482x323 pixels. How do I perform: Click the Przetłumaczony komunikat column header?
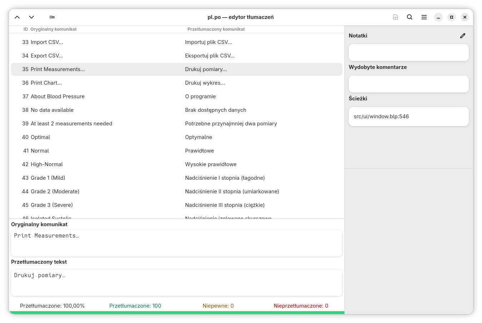(216, 29)
